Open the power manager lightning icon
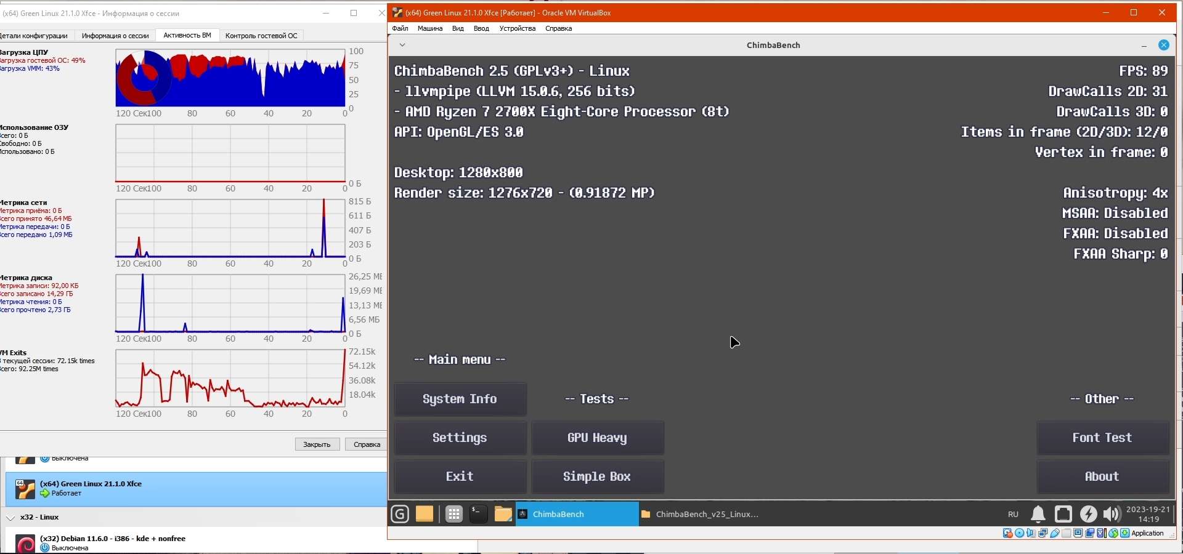This screenshot has width=1183, height=554. 1089,514
